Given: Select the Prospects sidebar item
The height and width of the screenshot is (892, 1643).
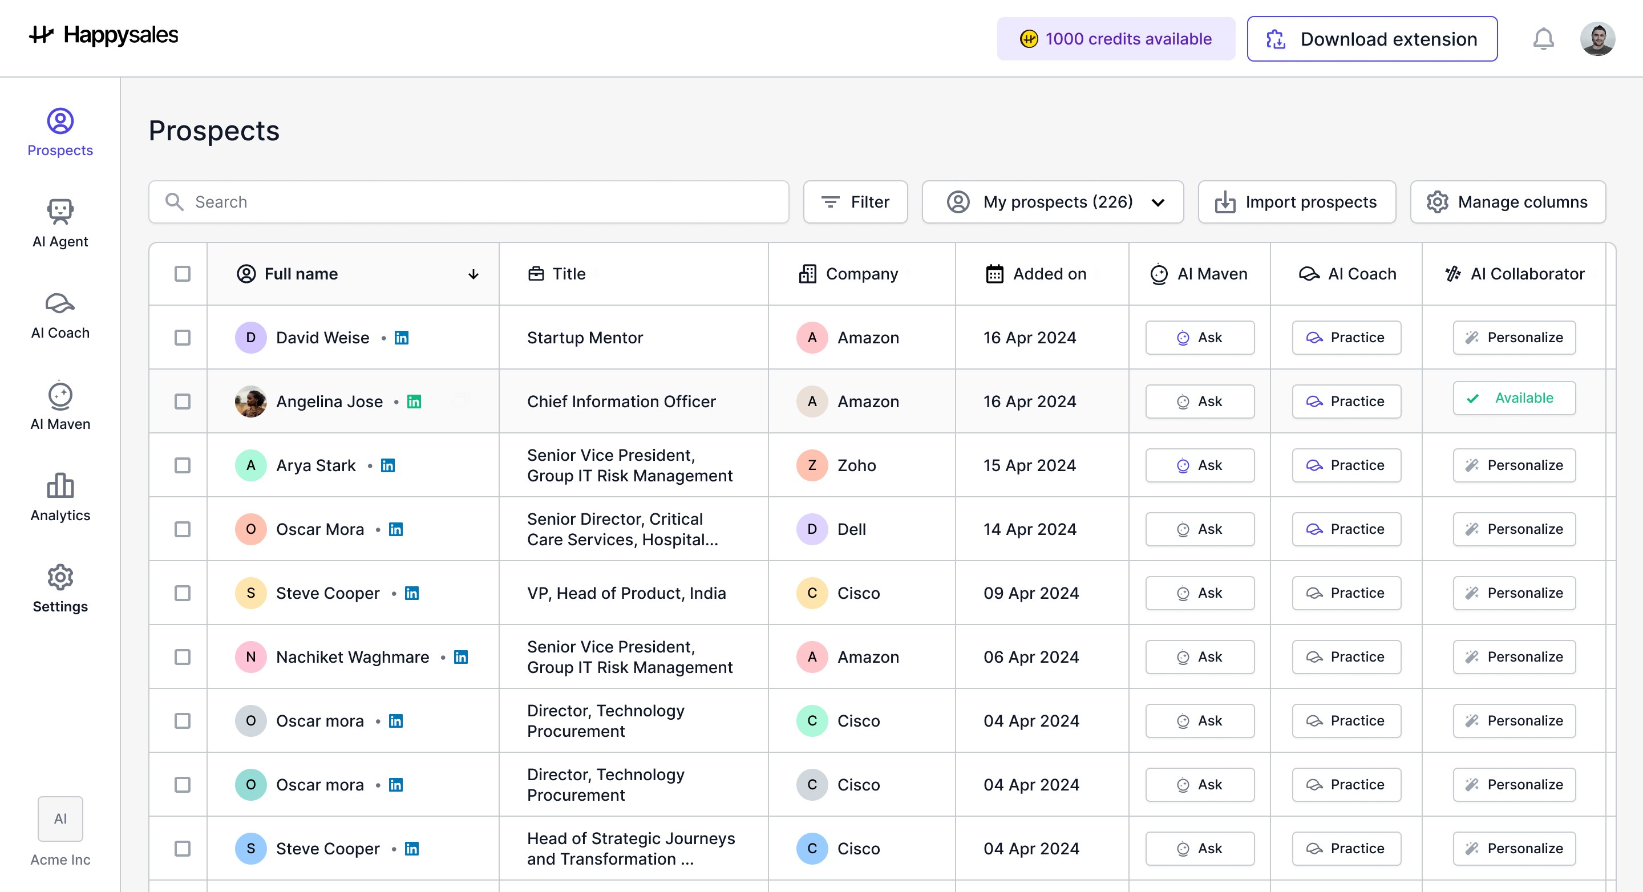Looking at the screenshot, I should [x=60, y=132].
